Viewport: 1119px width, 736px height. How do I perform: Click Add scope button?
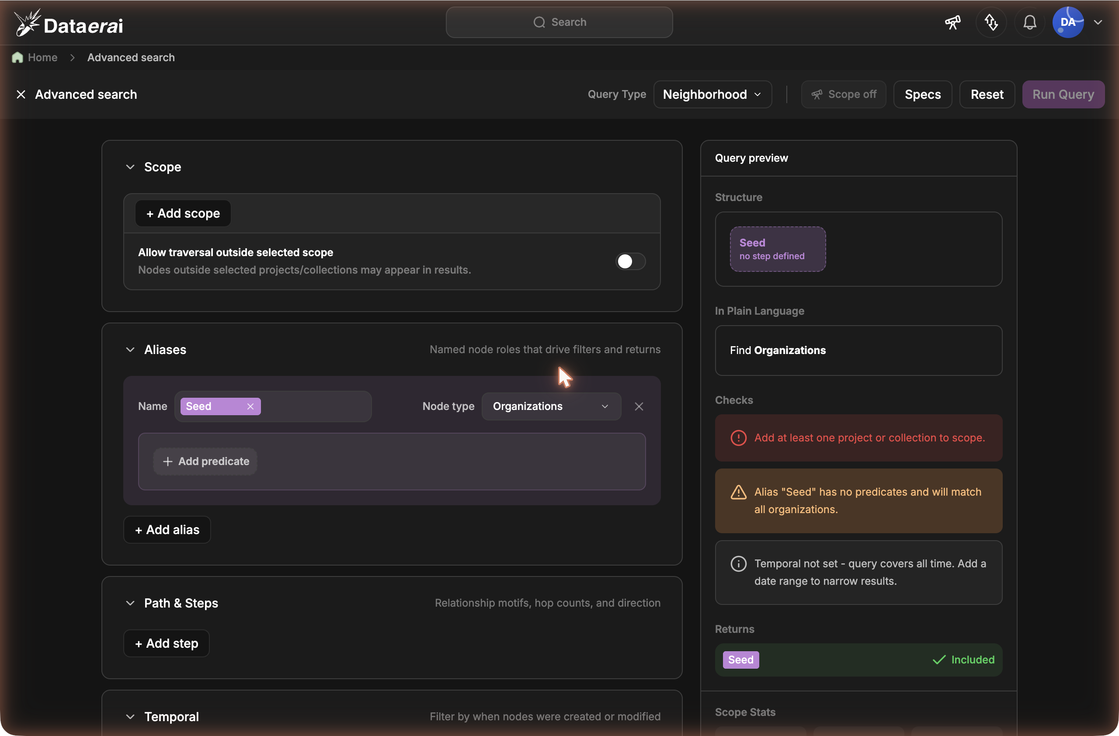pyautogui.click(x=183, y=213)
